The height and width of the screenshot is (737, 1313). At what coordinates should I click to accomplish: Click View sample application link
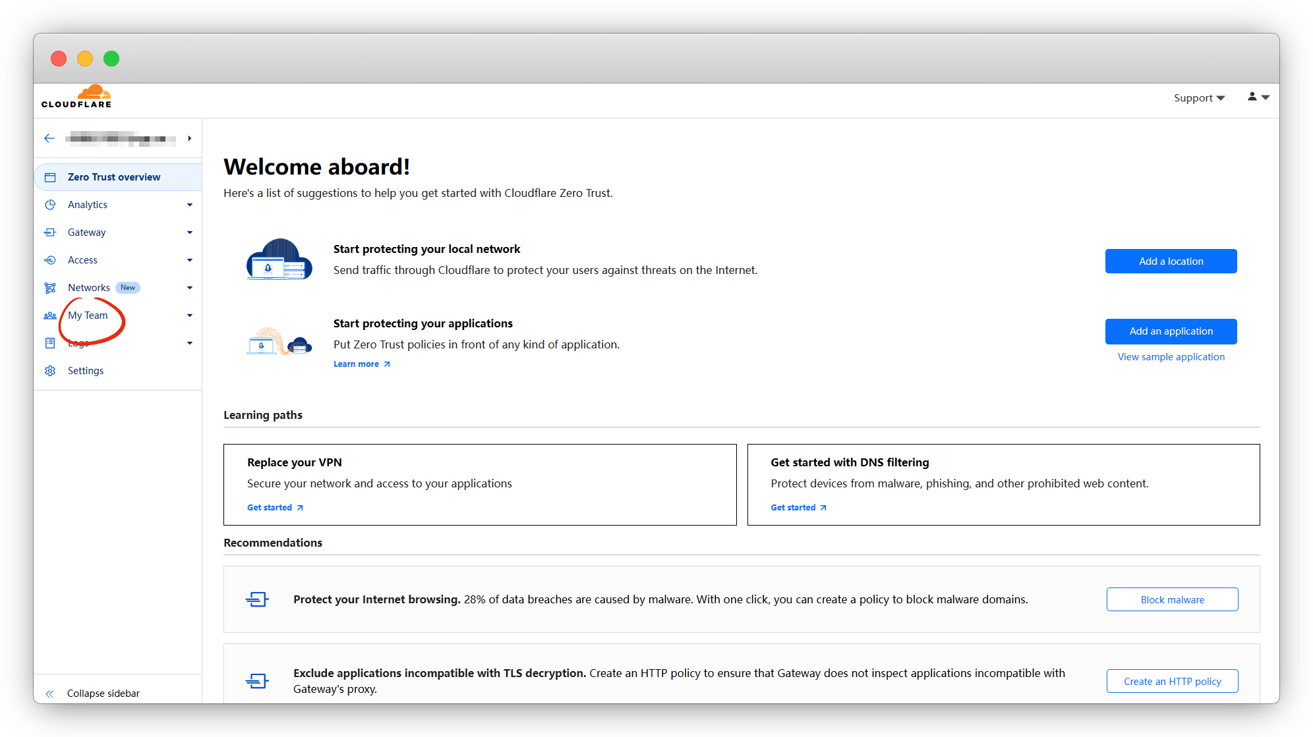(1171, 357)
